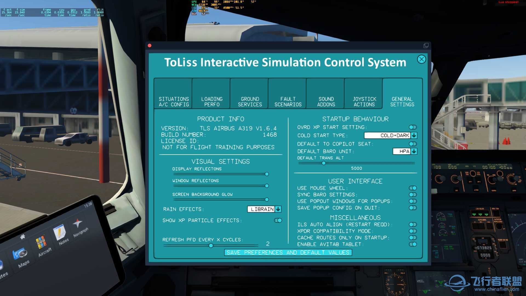
Task: Expand the Default Baro Unit dropdown arrow
Action: pyautogui.click(x=414, y=151)
